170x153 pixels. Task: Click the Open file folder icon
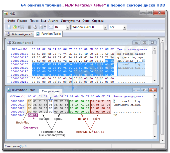[15, 27]
